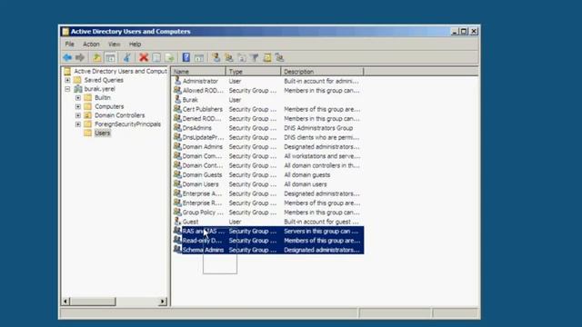This screenshot has width=582, height=327.
Task: Select the Domain Cont... group row
Action: pos(268,165)
